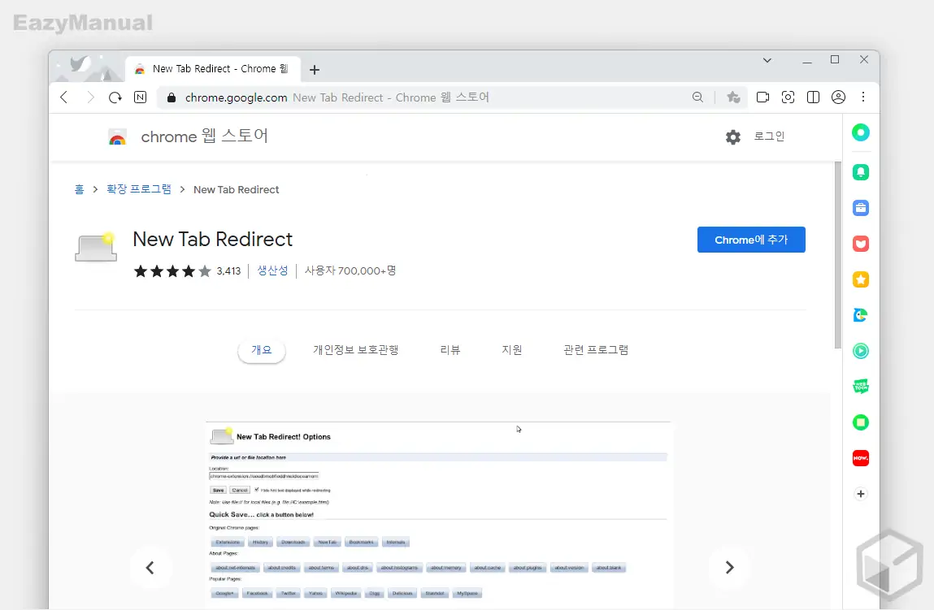Viewport: 934px width, 610px height.
Task: Open the tab list dropdown chevron in title bar
Action: click(x=767, y=60)
